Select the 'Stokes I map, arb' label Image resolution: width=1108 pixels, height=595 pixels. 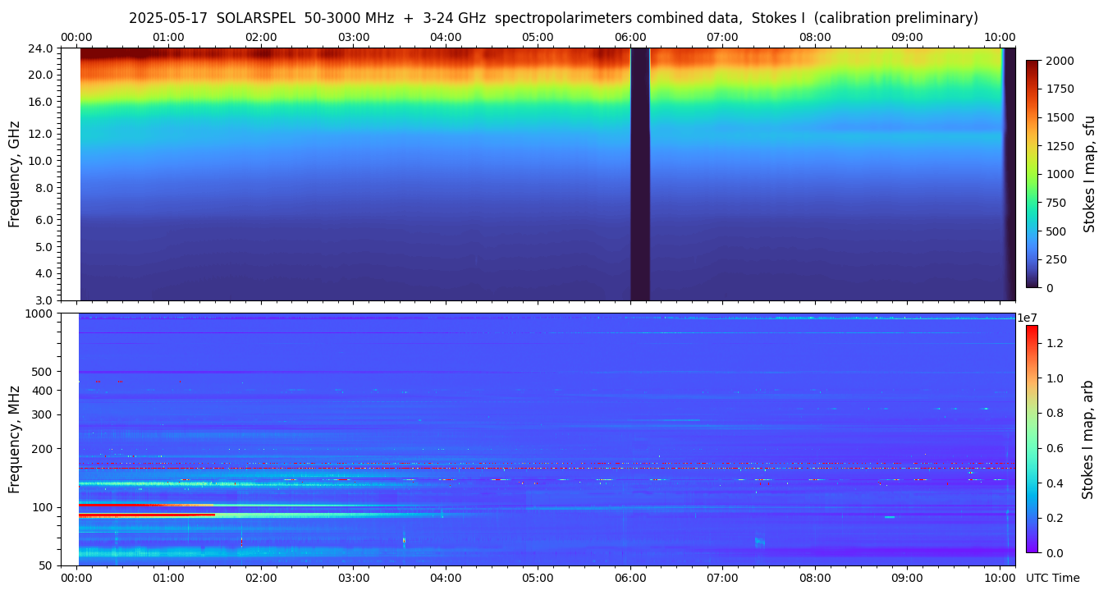1089,438
